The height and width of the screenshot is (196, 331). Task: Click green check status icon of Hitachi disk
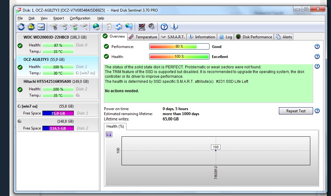(20, 90)
